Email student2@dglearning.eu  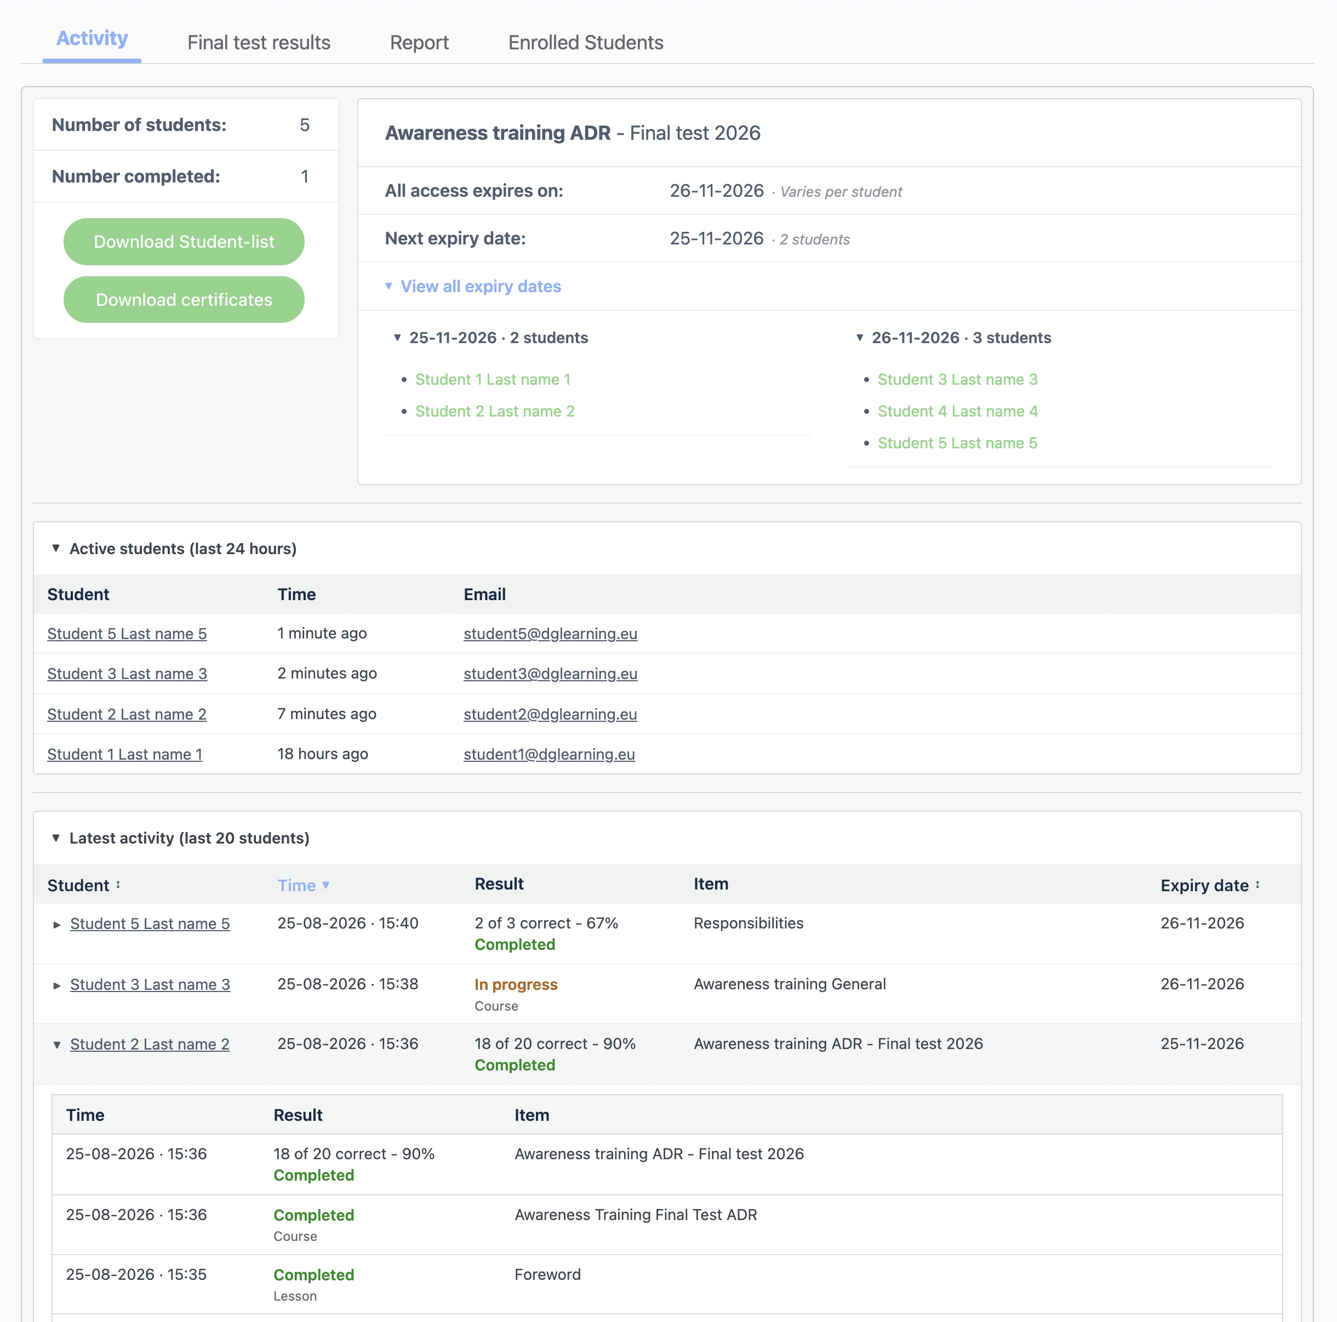pyautogui.click(x=550, y=714)
